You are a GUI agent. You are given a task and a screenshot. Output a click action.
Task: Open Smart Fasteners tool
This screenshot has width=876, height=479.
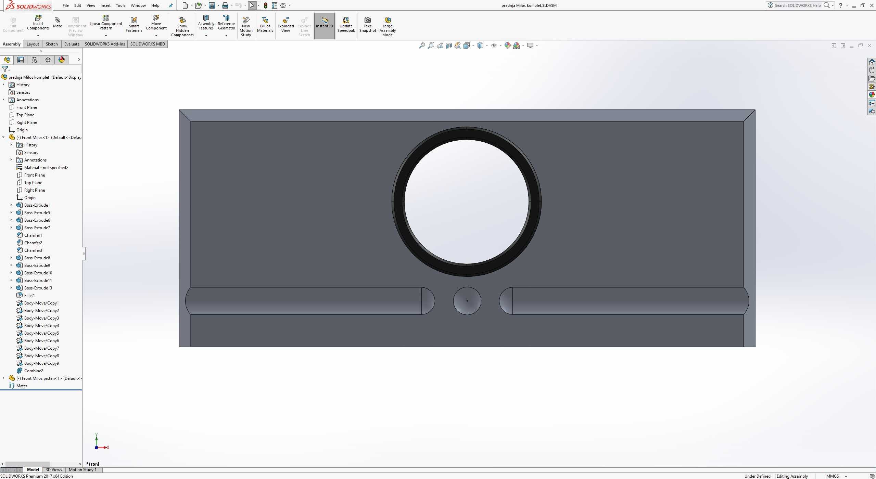pos(134,21)
